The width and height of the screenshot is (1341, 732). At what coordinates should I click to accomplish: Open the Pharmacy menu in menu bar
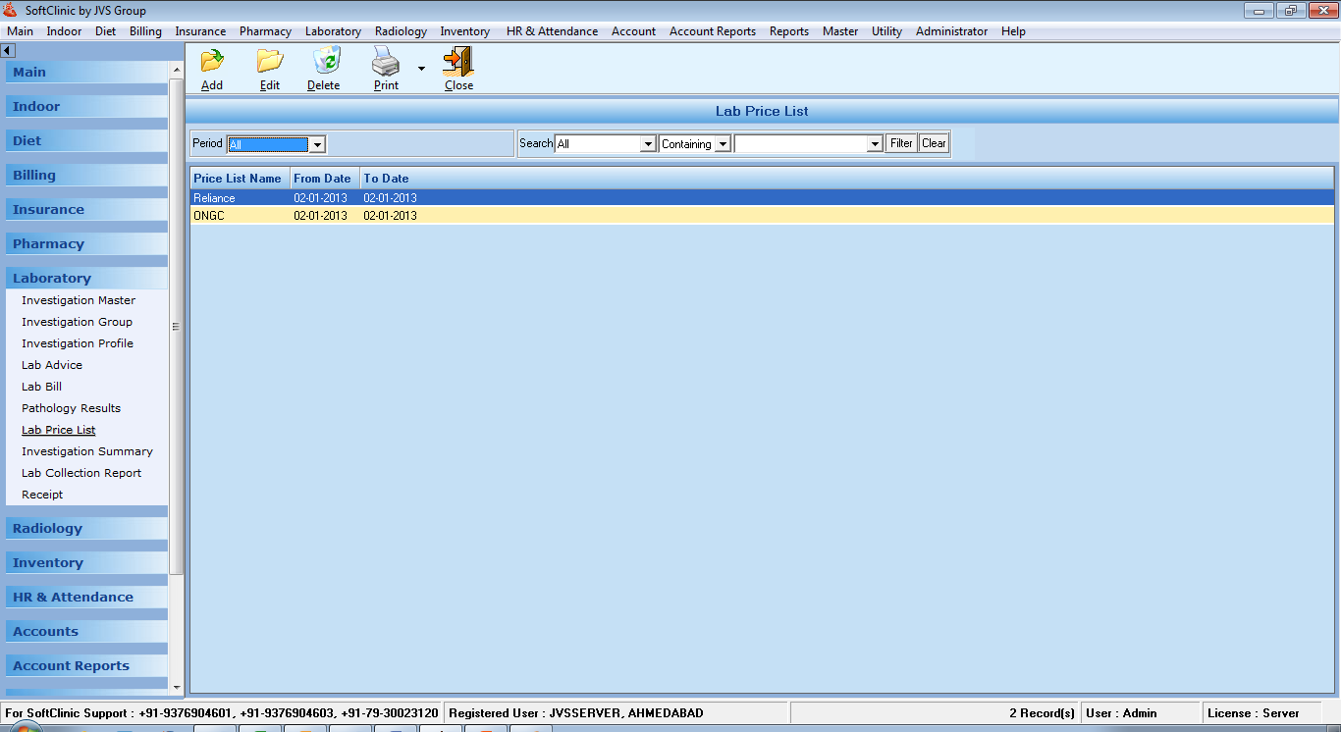265,31
